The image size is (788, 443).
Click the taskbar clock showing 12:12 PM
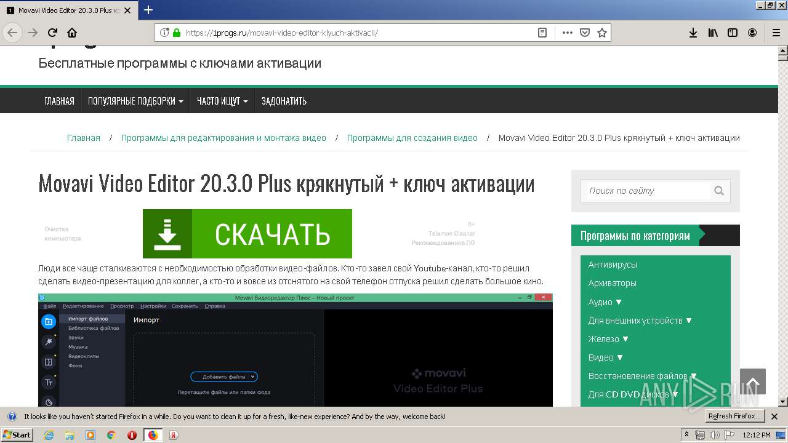pos(756,435)
